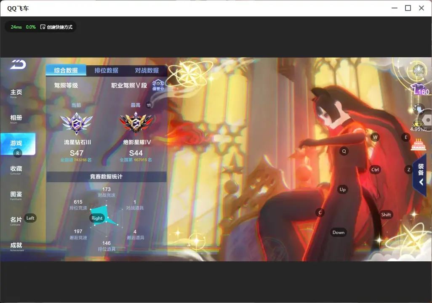Maximize the QQ飞车 window
The image size is (432, 303).
point(408,8)
